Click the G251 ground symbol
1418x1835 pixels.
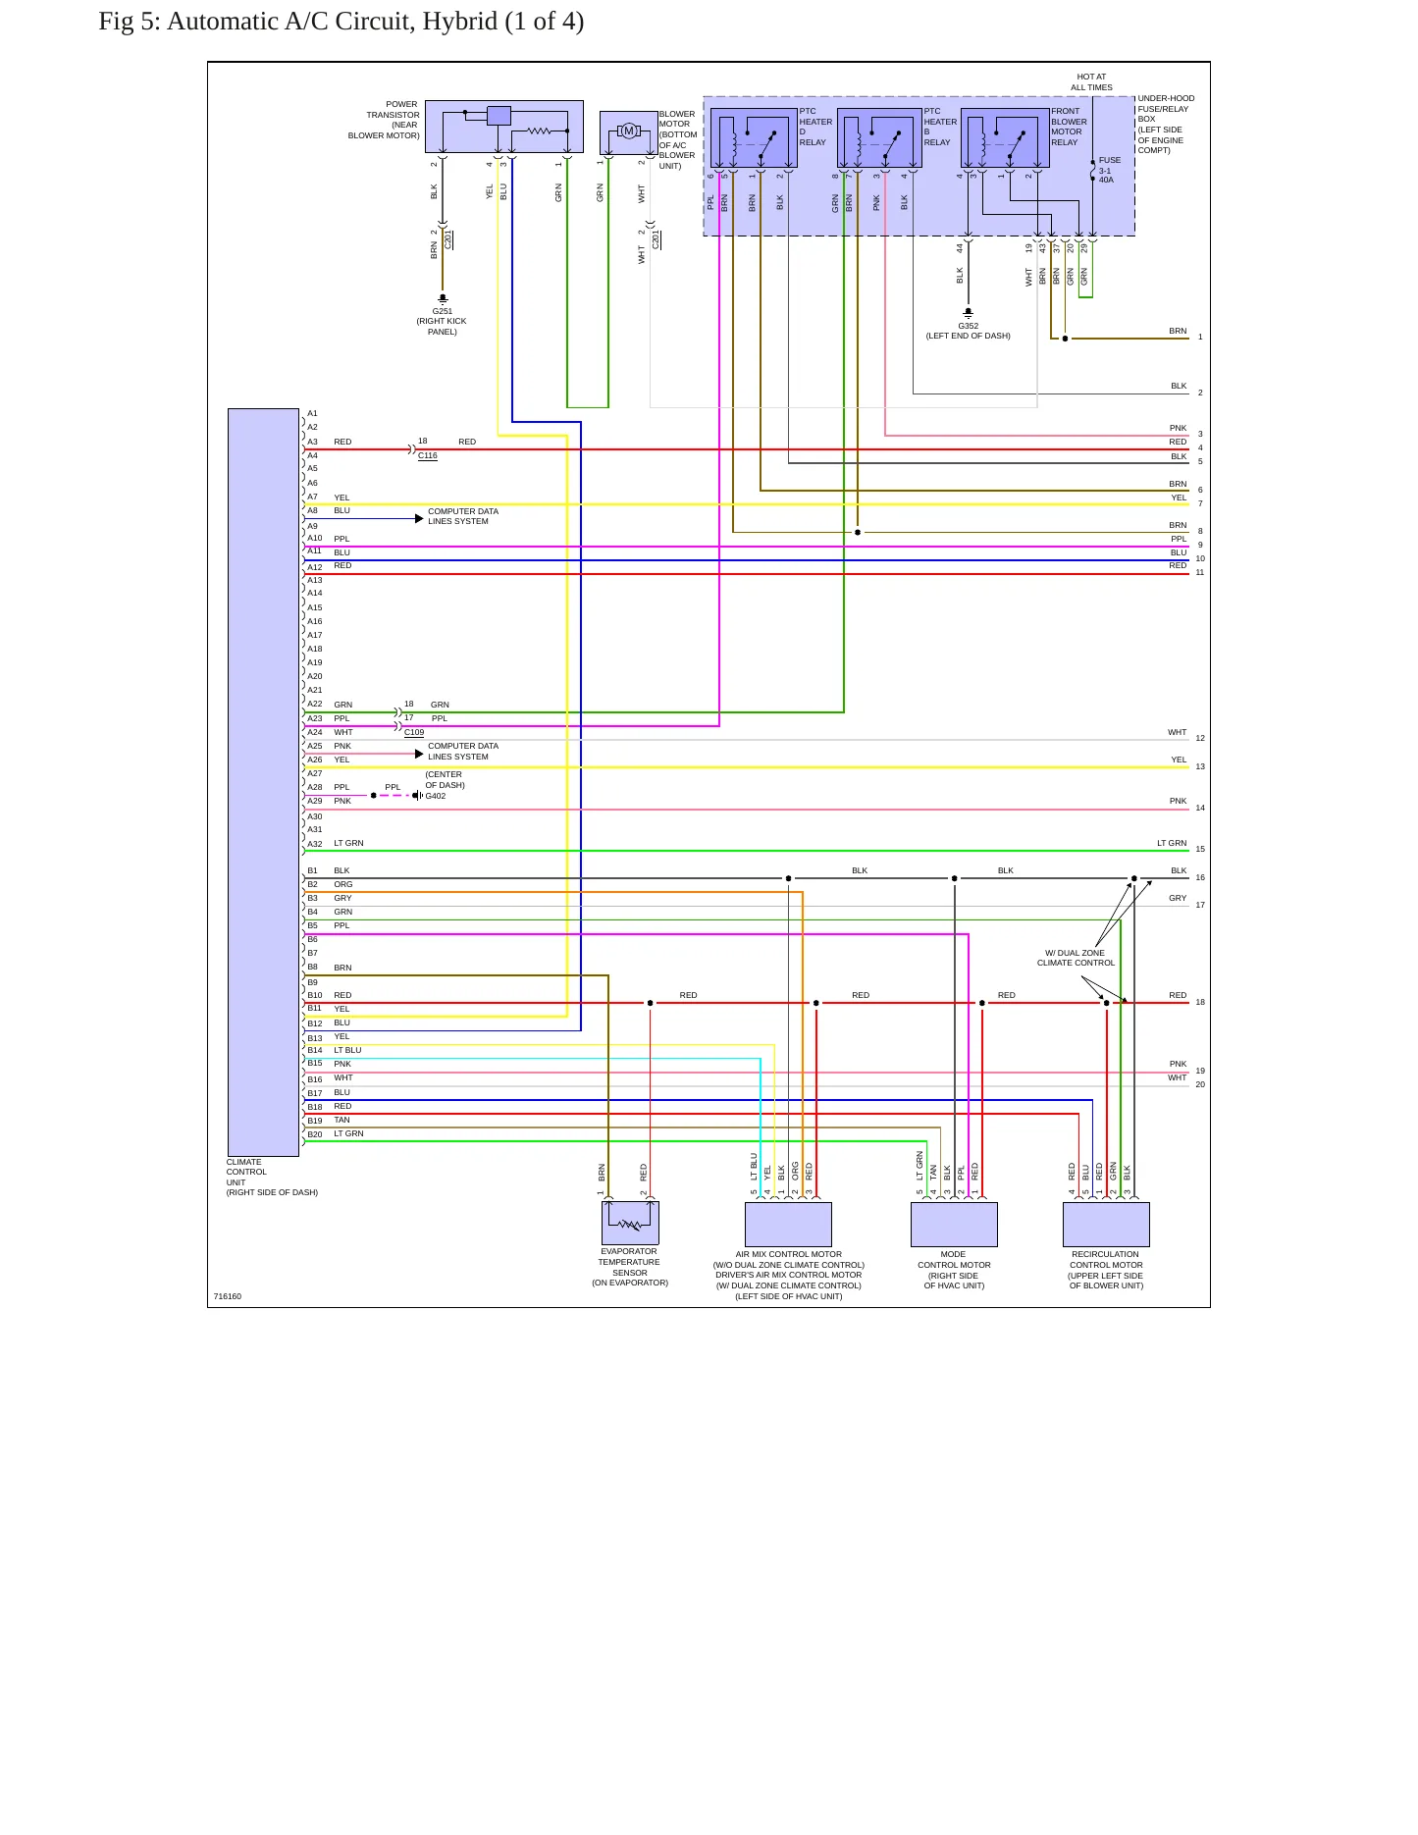pyautogui.click(x=443, y=297)
